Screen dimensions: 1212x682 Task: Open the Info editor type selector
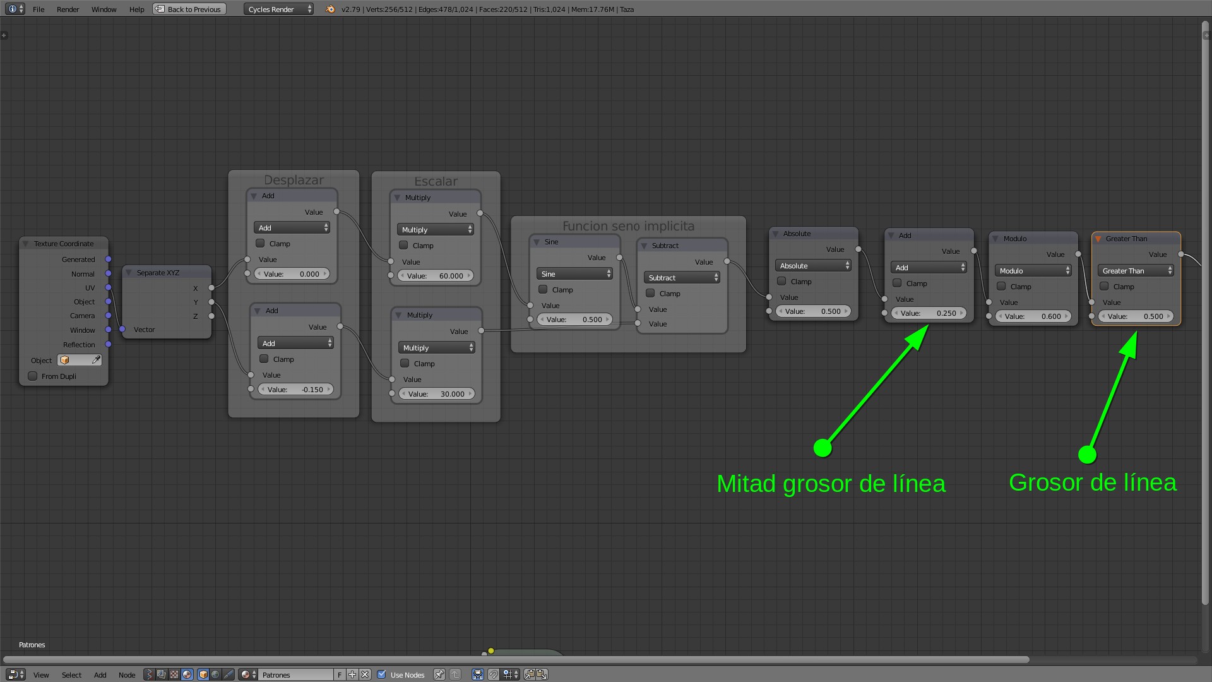[15, 9]
